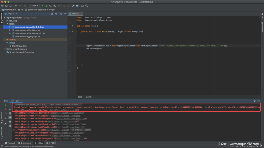
Task: Start debugging with the Debug bug icon
Action: (46, 6)
